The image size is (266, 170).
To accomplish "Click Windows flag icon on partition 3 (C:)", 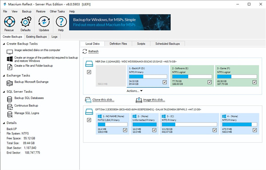I will 164,116.
